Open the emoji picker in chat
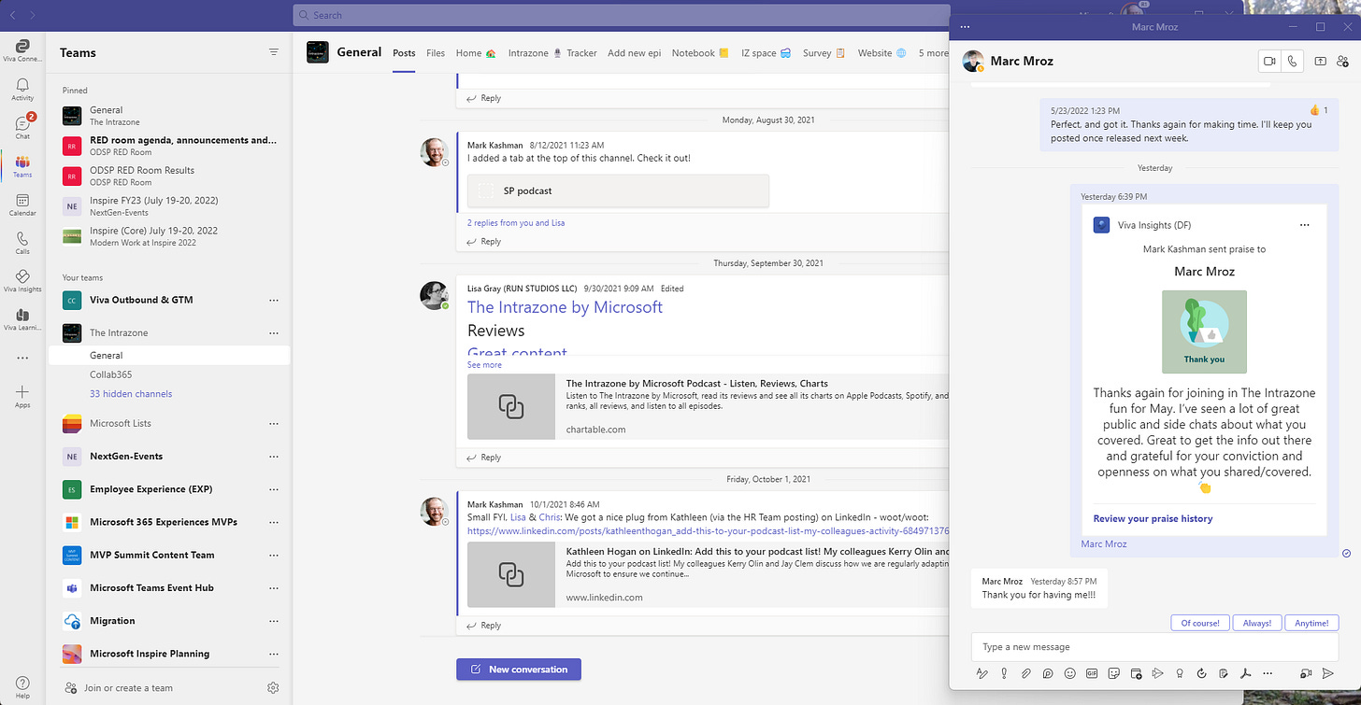1361x705 pixels. (1069, 673)
